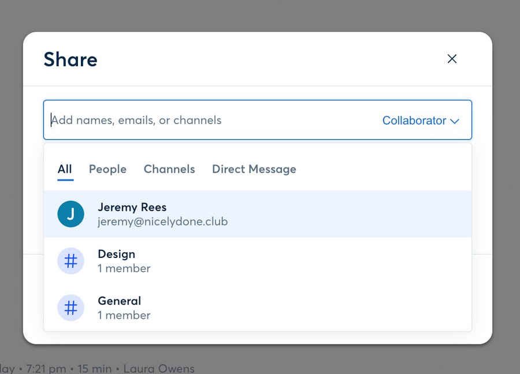The width and height of the screenshot is (520, 374).
Task: Close the Share dialog with the X
Action: click(452, 59)
